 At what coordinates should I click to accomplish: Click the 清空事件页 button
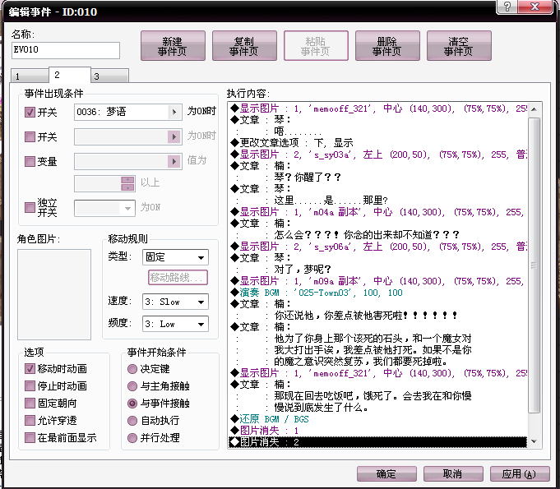(459, 46)
